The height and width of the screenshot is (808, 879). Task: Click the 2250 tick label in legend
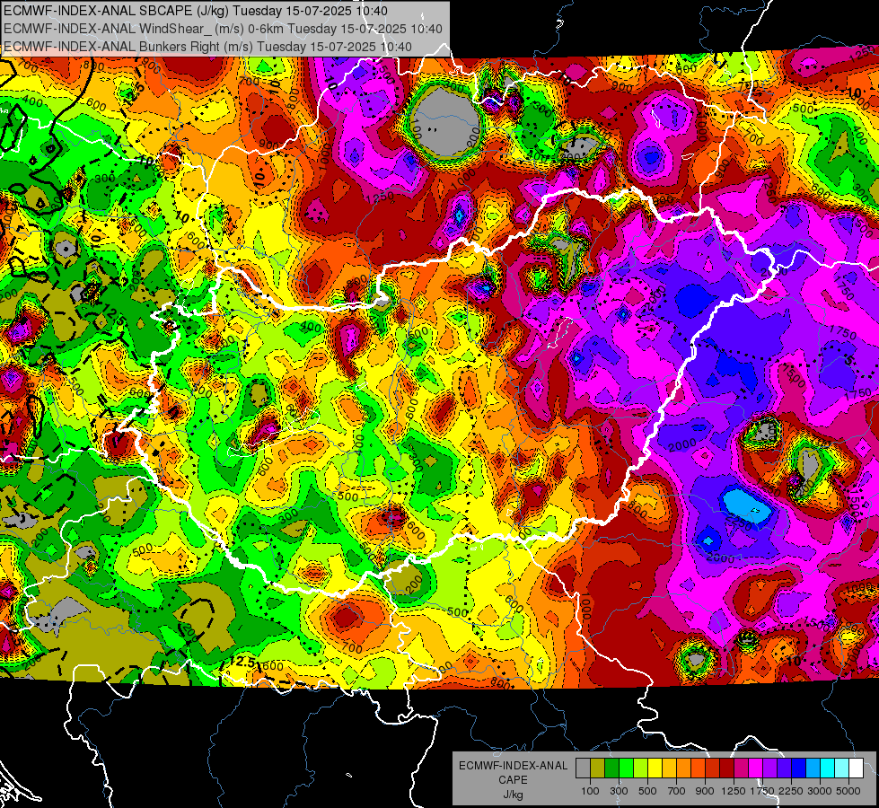pyautogui.click(x=791, y=791)
